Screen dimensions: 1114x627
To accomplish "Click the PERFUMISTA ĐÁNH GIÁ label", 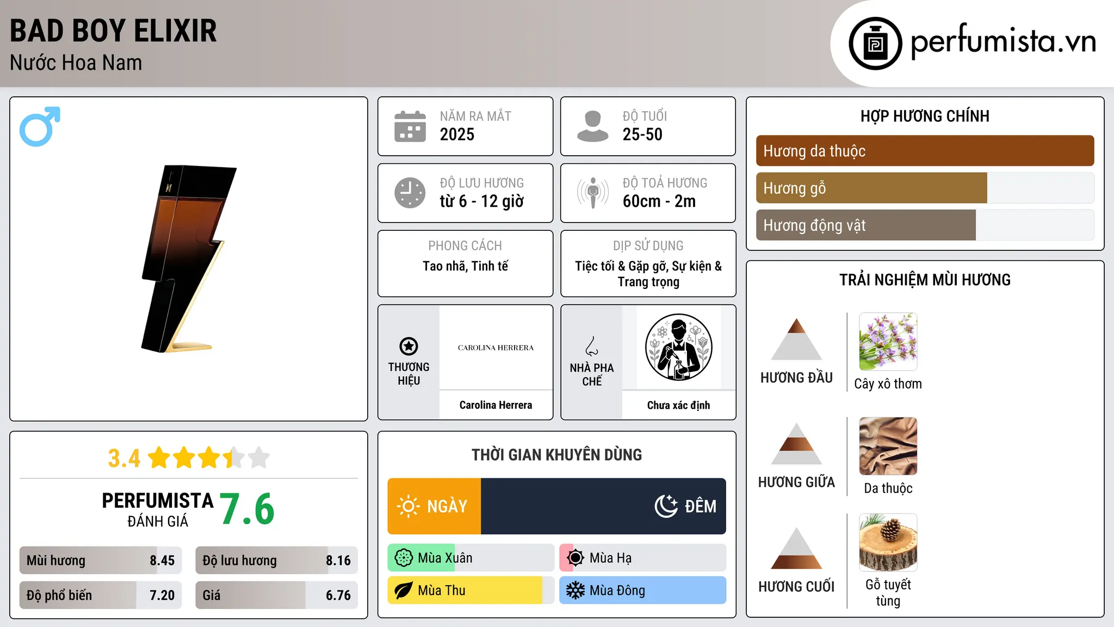I will coord(158,509).
